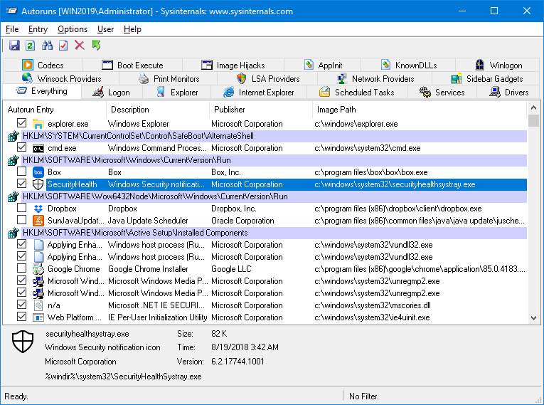Click the Find binoculars icon
This screenshot has width=544, height=405.
pyautogui.click(x=47, y=45)
